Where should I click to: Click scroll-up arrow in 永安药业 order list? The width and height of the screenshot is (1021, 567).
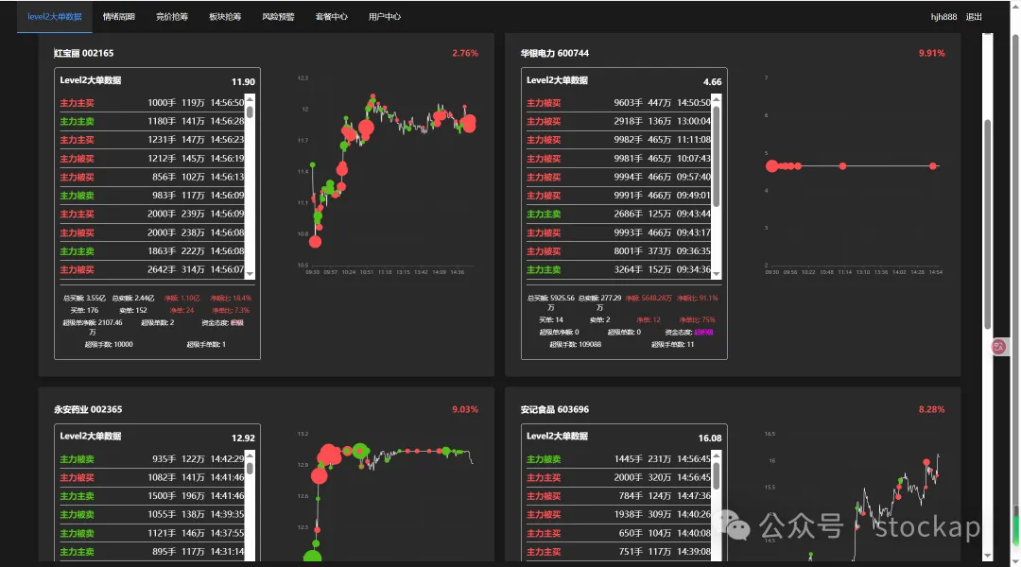[250, 455]
